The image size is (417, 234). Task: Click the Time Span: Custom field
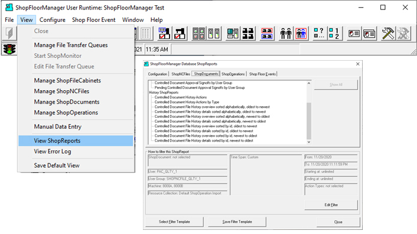(266, 175)
